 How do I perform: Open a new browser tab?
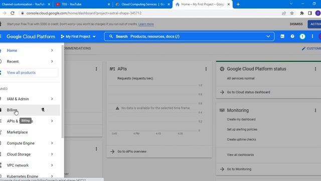pyautogui.click(x=238, y=5)
